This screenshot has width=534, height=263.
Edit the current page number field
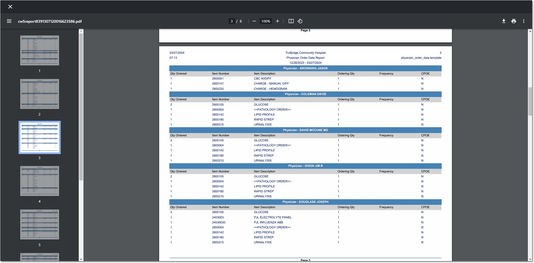(232, 21)
